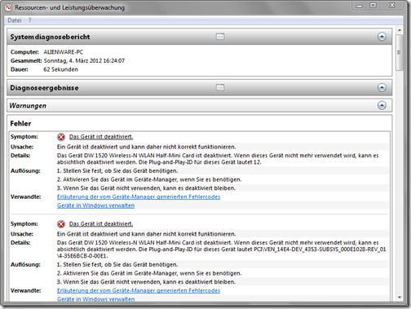Select the ID text 'PCI\VEN_14E4-DEV_4353-SUBSYS_000E1028-REV_01'
Screen dimensions: 411x309
point(320,249)
